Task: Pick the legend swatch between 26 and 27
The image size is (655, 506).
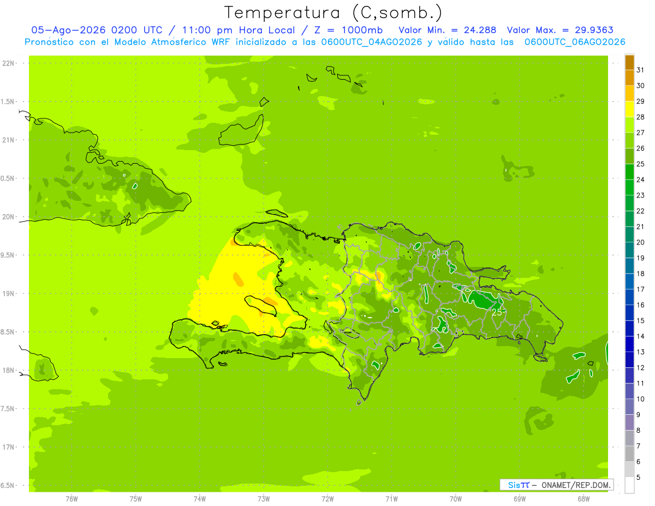Action: point(629,140)
